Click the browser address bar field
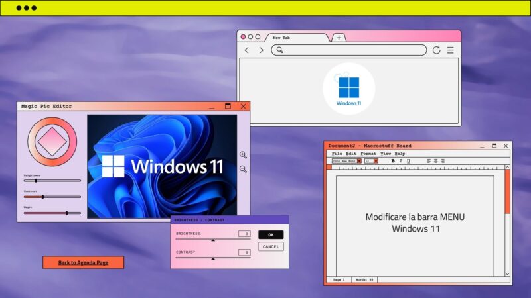 349,50
